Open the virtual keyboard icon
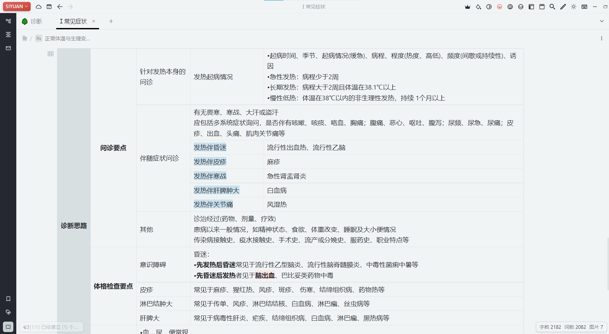The image size is (609, 334). [x=584, y=7]
